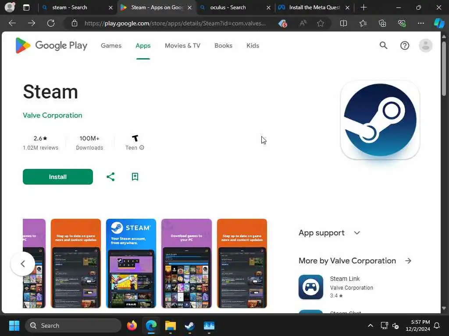The image size is (449, 336).
Task: Add this page to favorites star
Action: 321,23
